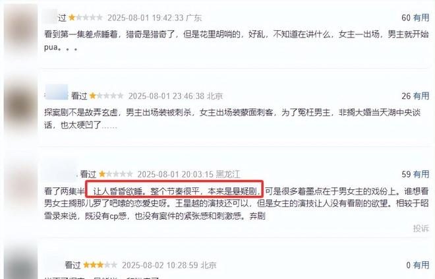The width and height of the screenshot is (435, 279).
Task: Click the timestamp 2025-08-02 10:28:59
Action: coord(160,265)
